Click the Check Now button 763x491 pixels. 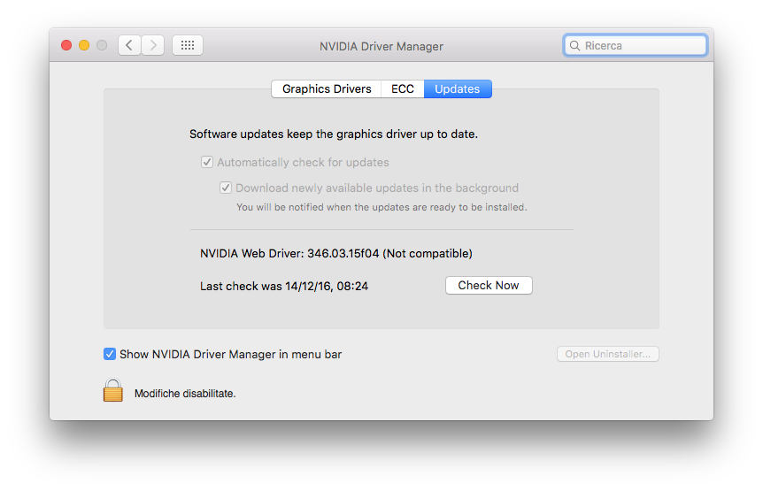tap(489, 286)
